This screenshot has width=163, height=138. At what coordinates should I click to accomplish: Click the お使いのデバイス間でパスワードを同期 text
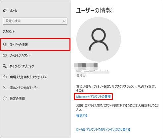click(117, 107)
